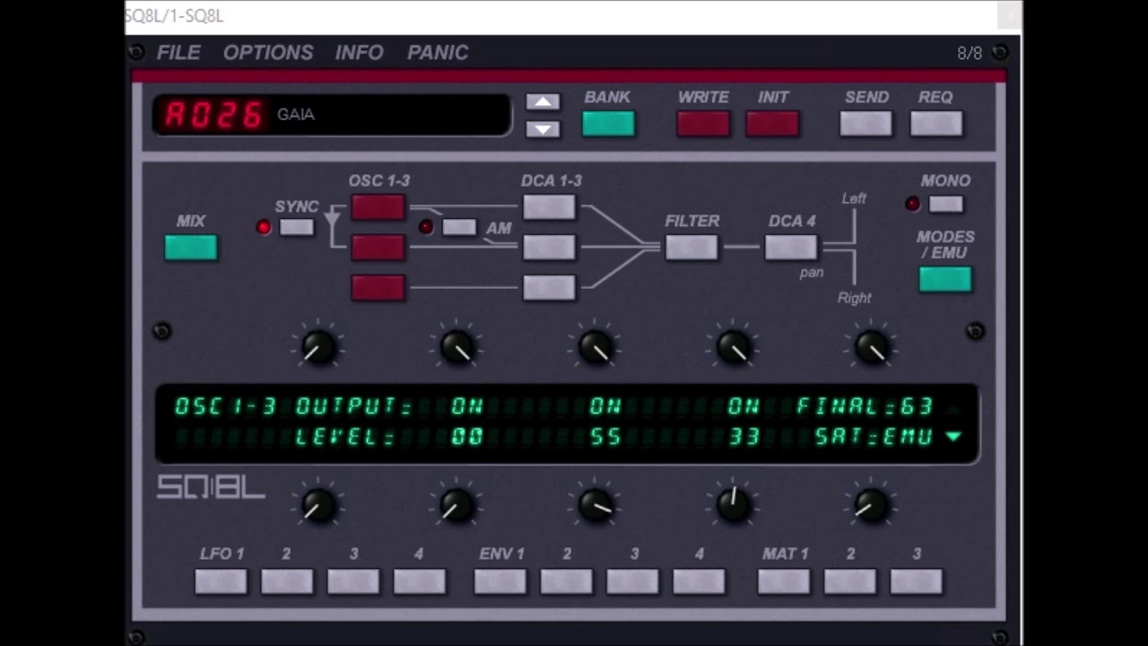Open the LFO 1 page
Image resolution: width=1148 pixels, height=646 pixels.
pyautogui.click(x=221, y=581)
